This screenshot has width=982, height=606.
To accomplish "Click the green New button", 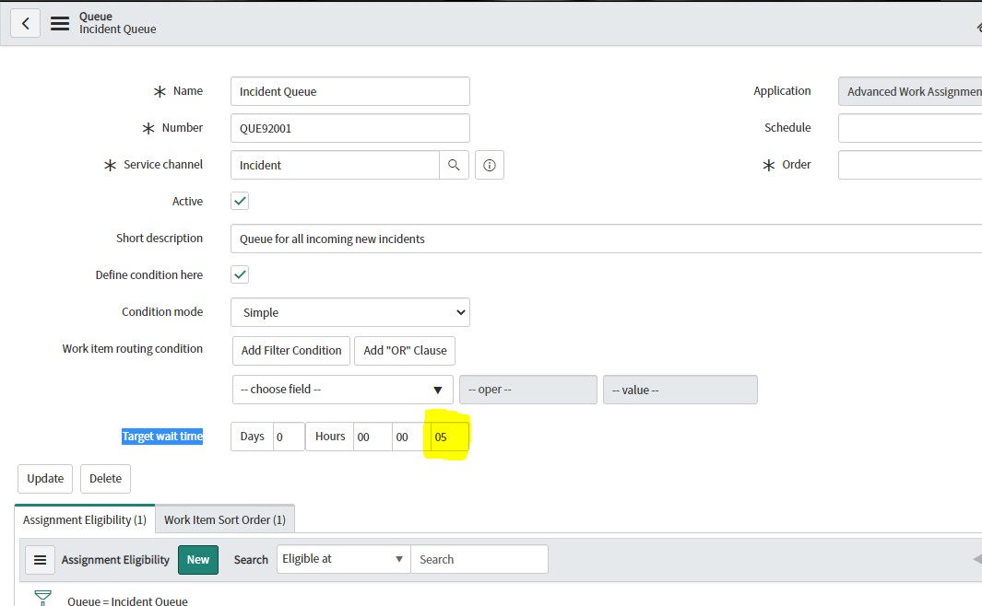I will 197,559.
